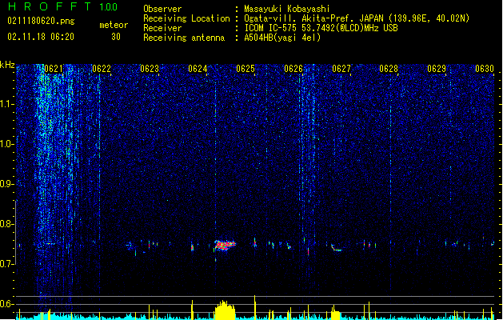This screenshot has width=503, height=320.
Task: Click the 0622 time marker
Action: 102,69
